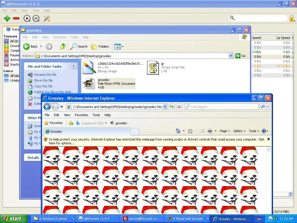The width and height of the screenshot is (297, 223).
Task: Click Move this file link
Action: click(44, 80)
